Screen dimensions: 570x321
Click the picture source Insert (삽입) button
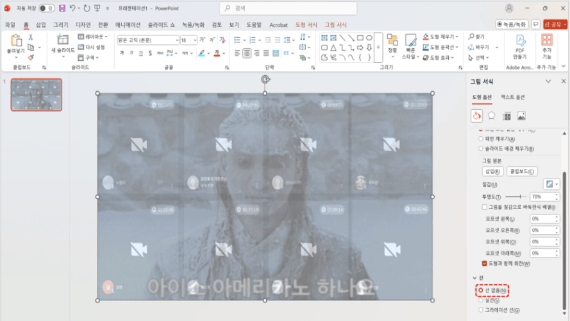492,171
